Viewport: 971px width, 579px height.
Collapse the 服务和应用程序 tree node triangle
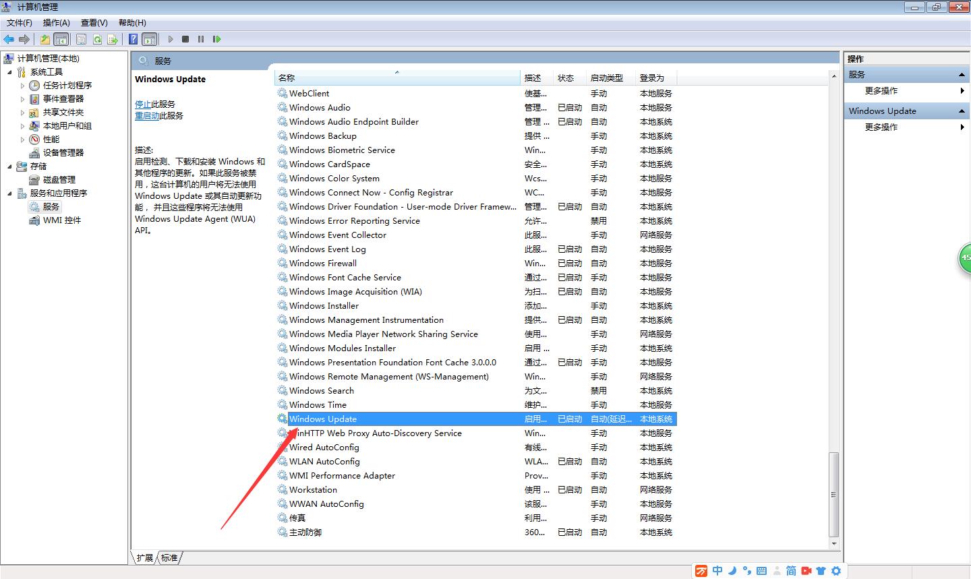coord(9,193)
